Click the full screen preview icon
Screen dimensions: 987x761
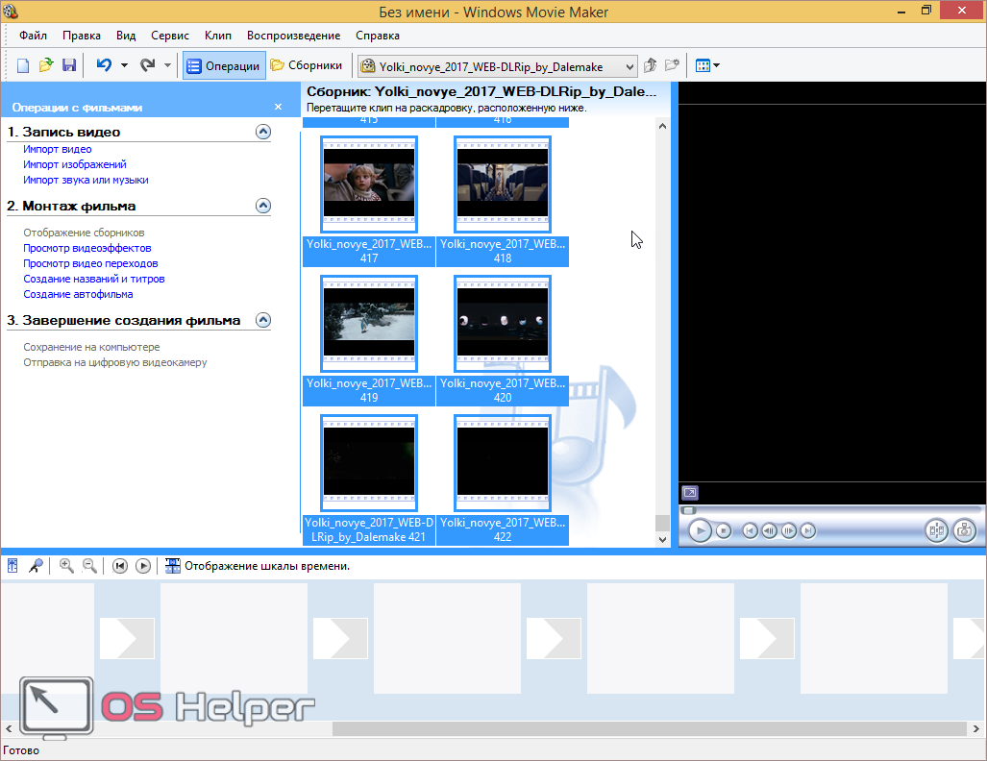pos(689,493)
